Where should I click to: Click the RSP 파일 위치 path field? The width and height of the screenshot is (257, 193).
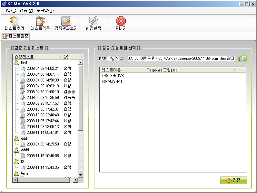pyautogui.click(x=182, y=59)
